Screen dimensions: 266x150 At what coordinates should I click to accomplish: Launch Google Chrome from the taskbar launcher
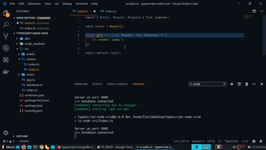tap(41, 147)
